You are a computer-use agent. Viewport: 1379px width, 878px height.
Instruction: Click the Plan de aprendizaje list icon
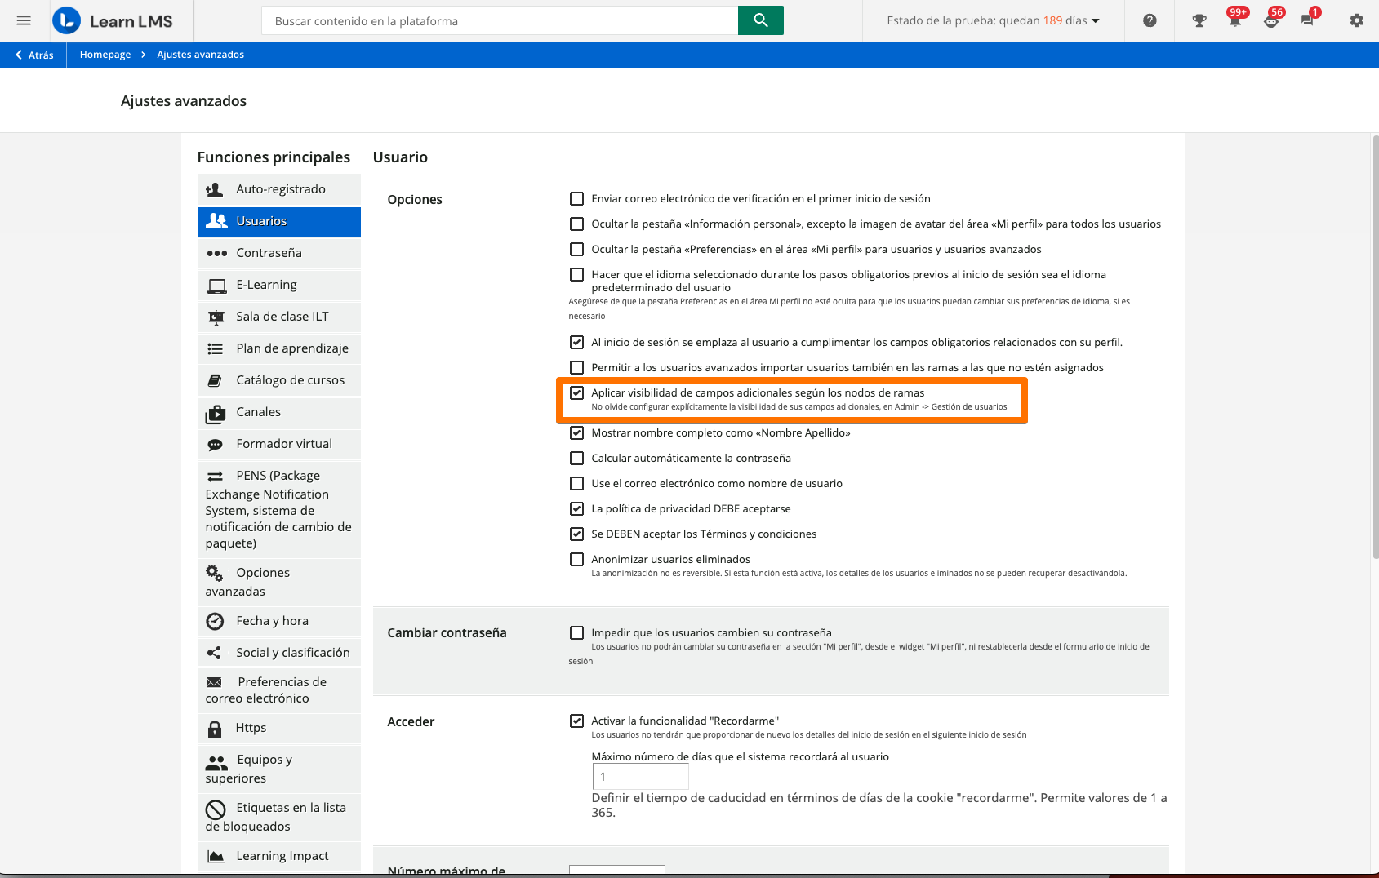click(x=216, y=348)
